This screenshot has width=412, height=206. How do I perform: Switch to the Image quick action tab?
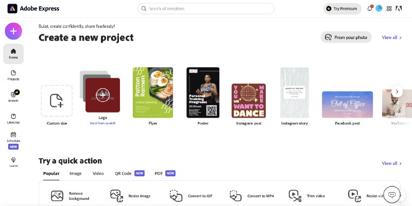[x=75, y=174]
